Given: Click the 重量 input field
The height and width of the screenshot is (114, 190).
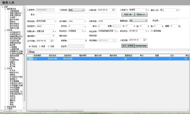Looking at the screenshot, I should pos(174,26).
